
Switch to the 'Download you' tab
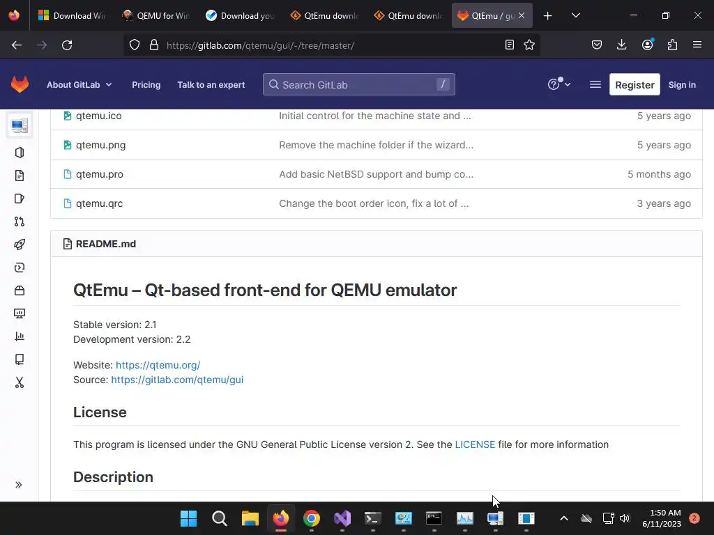[x=239, y=15]
